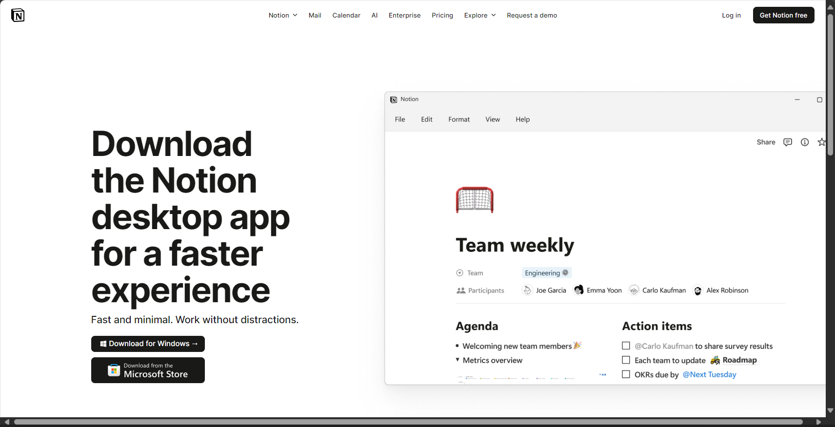This screenshot has width=835, height=427.
Task: Click Carlo Kaufman's avatar
Action: 634,291
